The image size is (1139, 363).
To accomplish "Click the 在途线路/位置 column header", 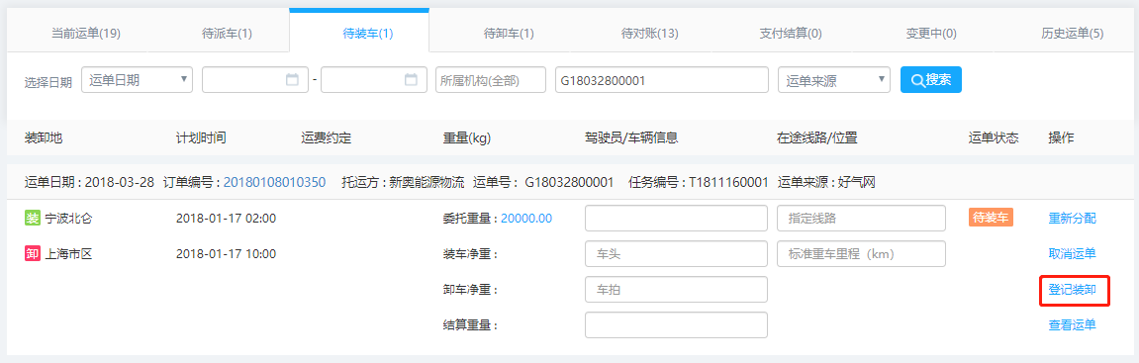I will pyautogui.click(x=816, y=137).
